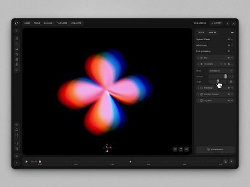Click the Film Grain effect icon
The width and height of the screenshot is (250, 187).
[x=202, y=88]
